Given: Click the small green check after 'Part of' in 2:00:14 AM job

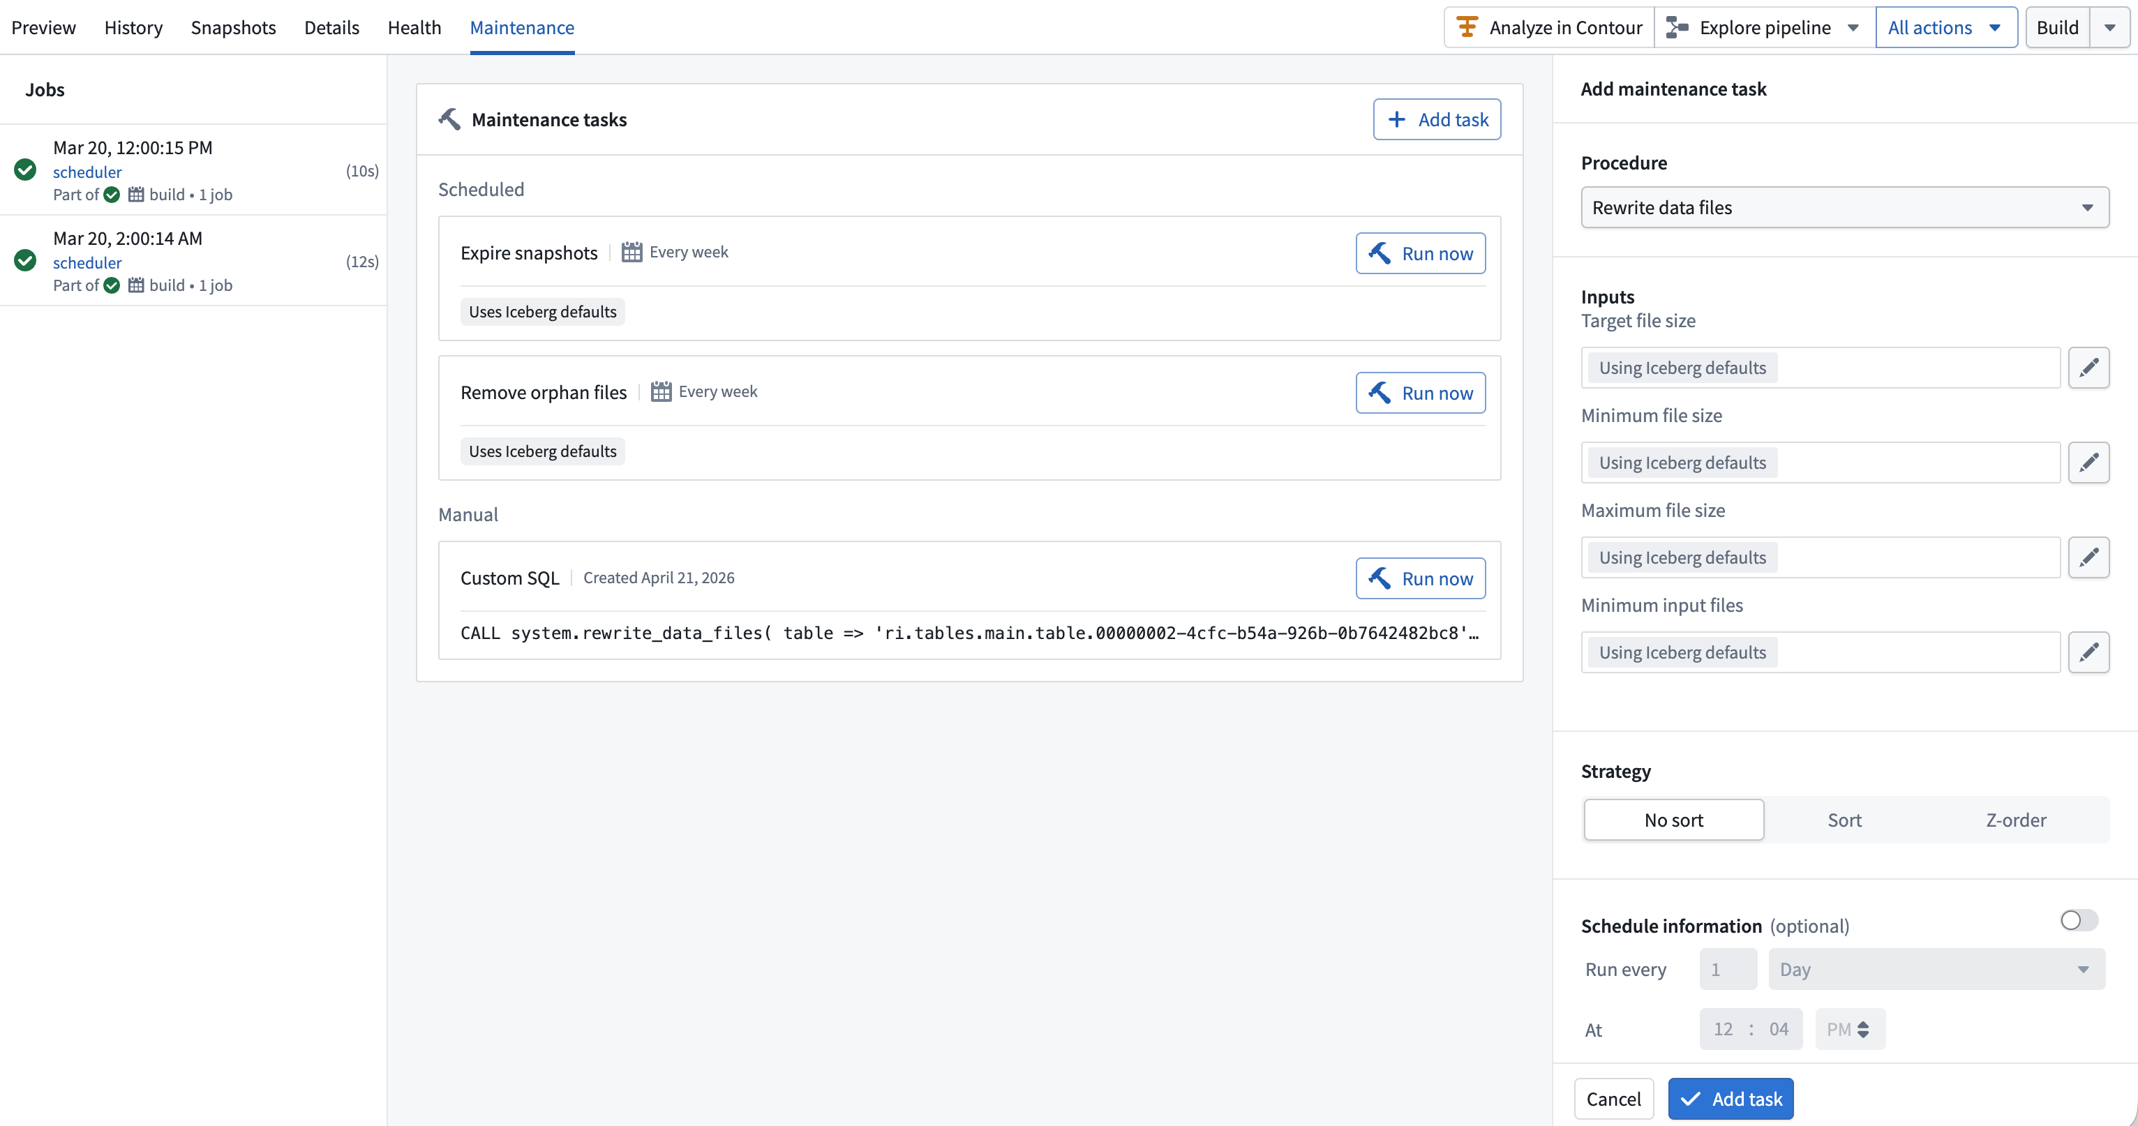Looking at the screenshot, I should pyautogui.click(x=112, y=285).
